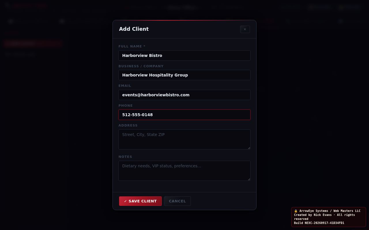
Task: Click the NOTES field label
Action: [x=125, y=157]
